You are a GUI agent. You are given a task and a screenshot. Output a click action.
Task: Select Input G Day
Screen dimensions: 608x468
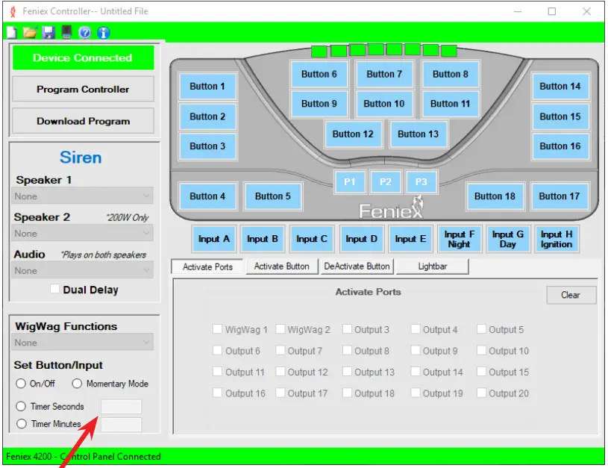coord(507,239)
